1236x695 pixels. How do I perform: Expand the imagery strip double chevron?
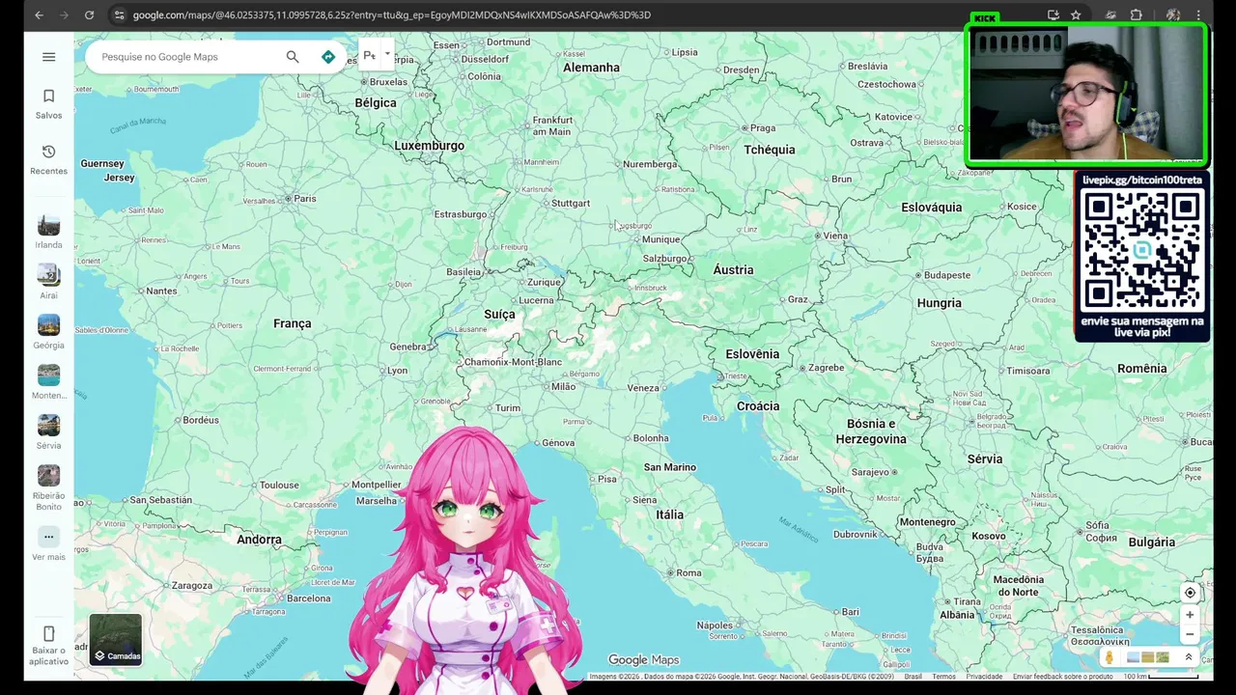pos(1188,657)
